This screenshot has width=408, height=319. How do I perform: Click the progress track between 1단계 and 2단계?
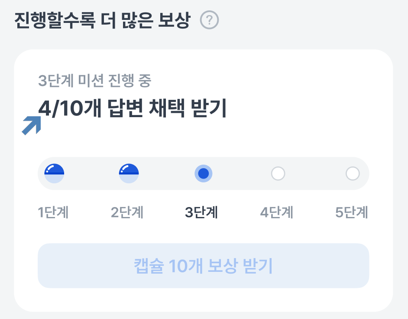[91, 173]
